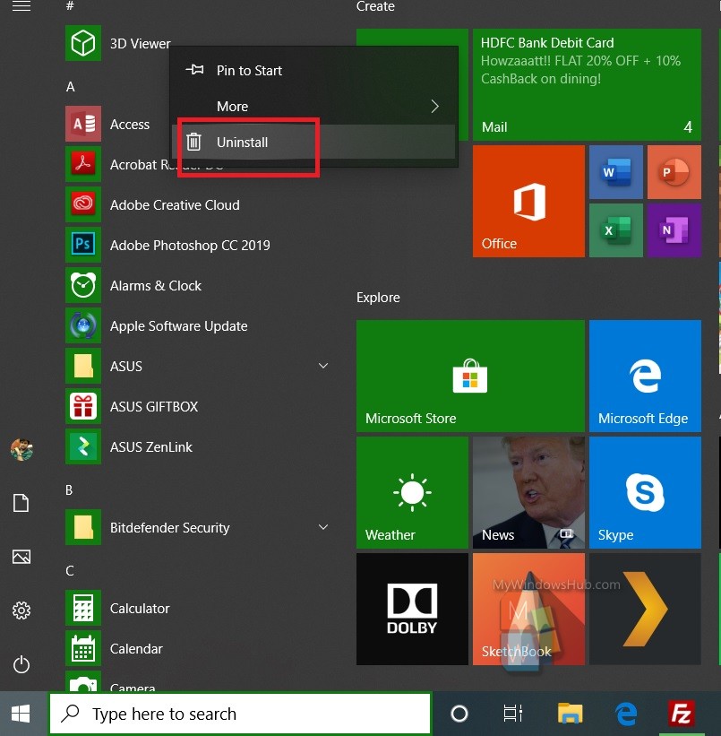Open Calculator app icon
Viewport: 721px width, 736px height.
83,609
